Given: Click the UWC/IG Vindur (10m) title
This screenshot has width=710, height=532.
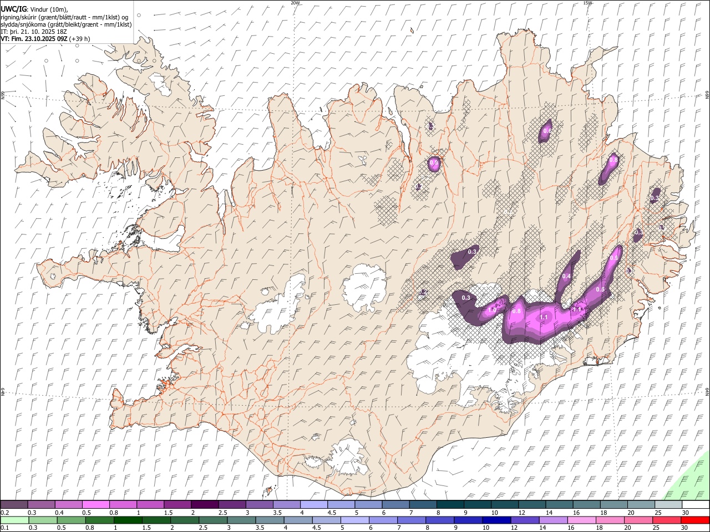Looking at the screenshot, I should point(34,9).
